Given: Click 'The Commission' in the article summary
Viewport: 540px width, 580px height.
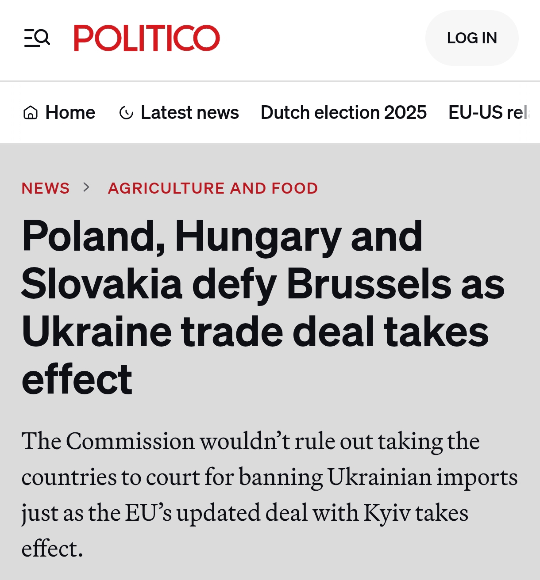Looking at the screenshot, I should 108,441.
